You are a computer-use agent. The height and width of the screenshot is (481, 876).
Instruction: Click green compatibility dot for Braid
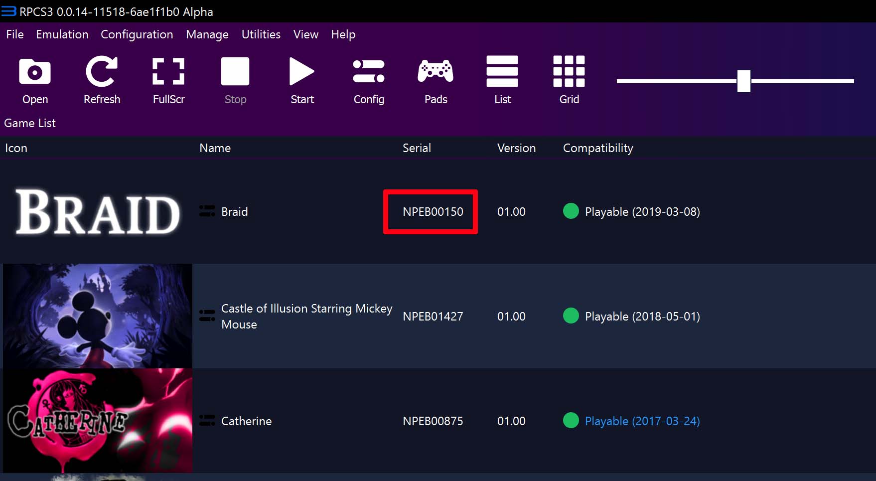point(571,211)
